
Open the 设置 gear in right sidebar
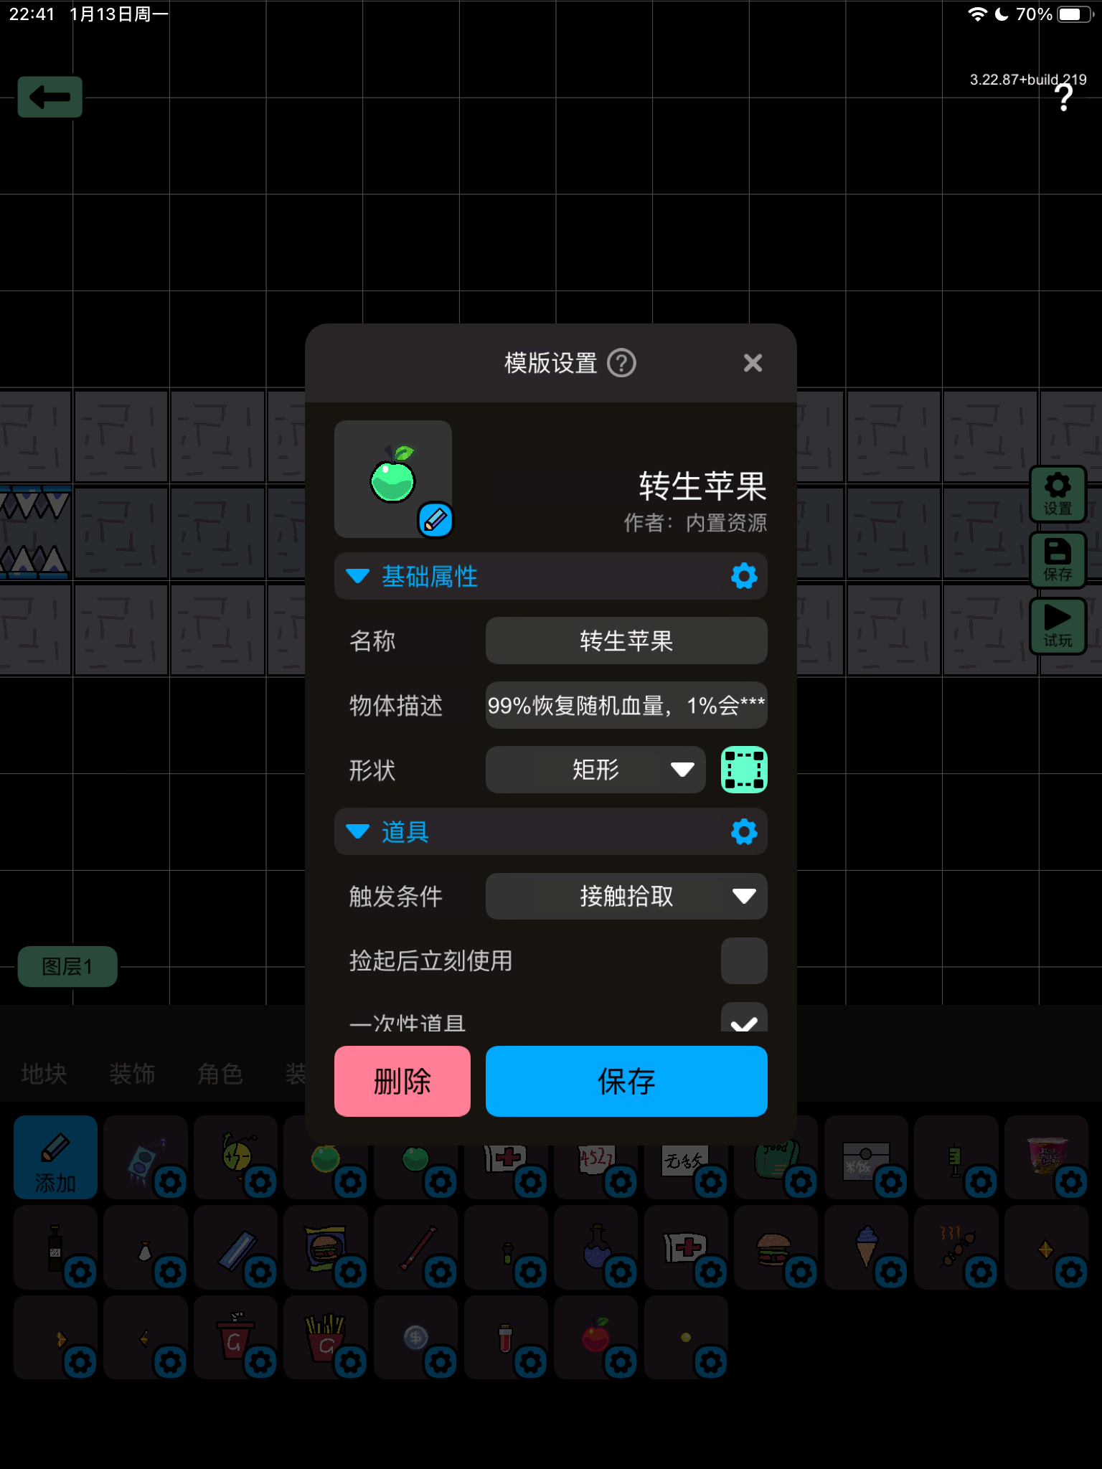tap(1057, 493)
